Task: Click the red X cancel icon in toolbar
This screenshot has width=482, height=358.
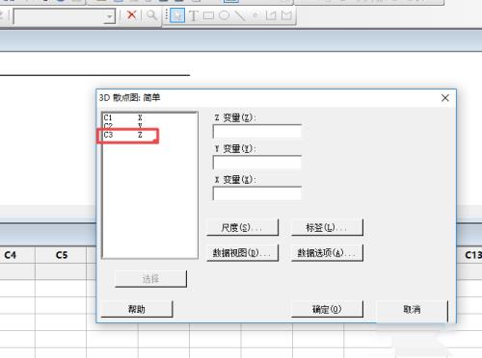Action: pos(132,14)
